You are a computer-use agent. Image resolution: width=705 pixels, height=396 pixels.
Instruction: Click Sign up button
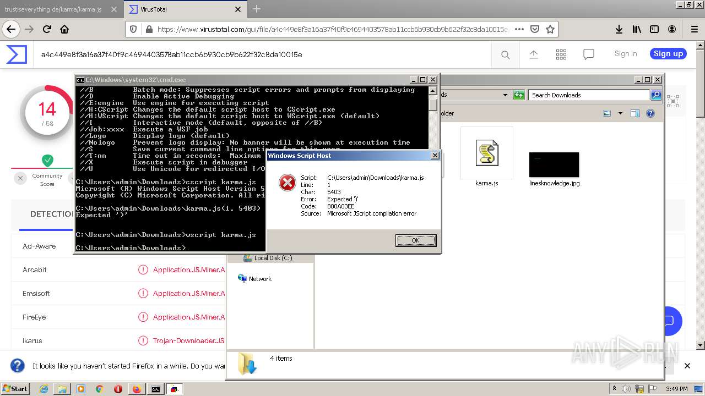pos(668,53)
